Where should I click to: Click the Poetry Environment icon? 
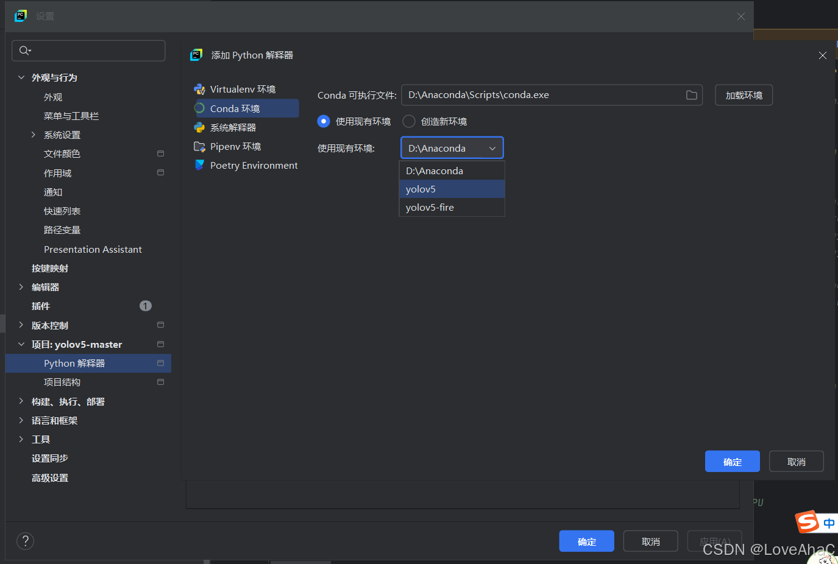click(199, 165)
